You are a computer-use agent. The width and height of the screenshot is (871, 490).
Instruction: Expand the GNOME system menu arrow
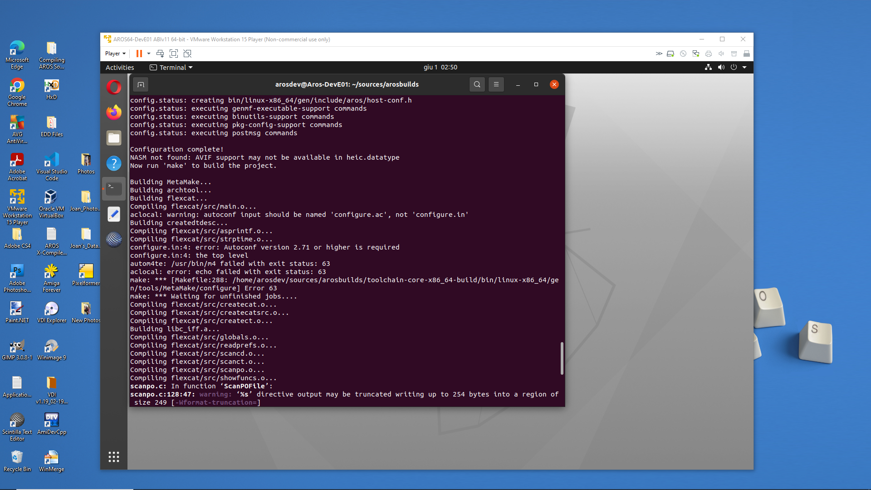tap(744, 67)
